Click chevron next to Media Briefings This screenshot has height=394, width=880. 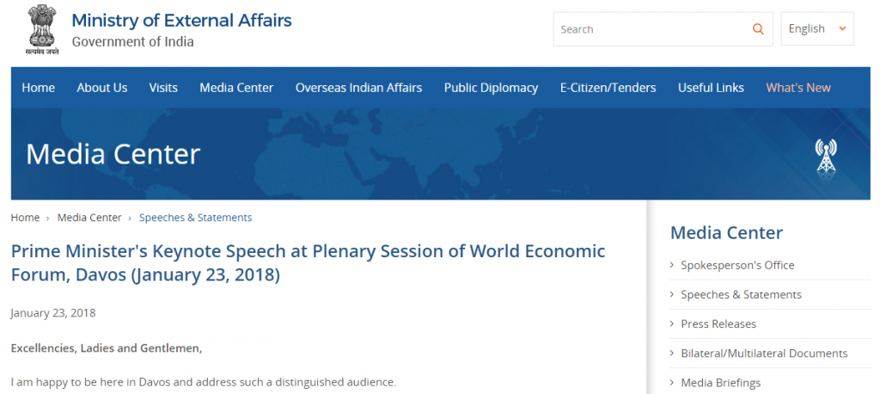point(672,383)
